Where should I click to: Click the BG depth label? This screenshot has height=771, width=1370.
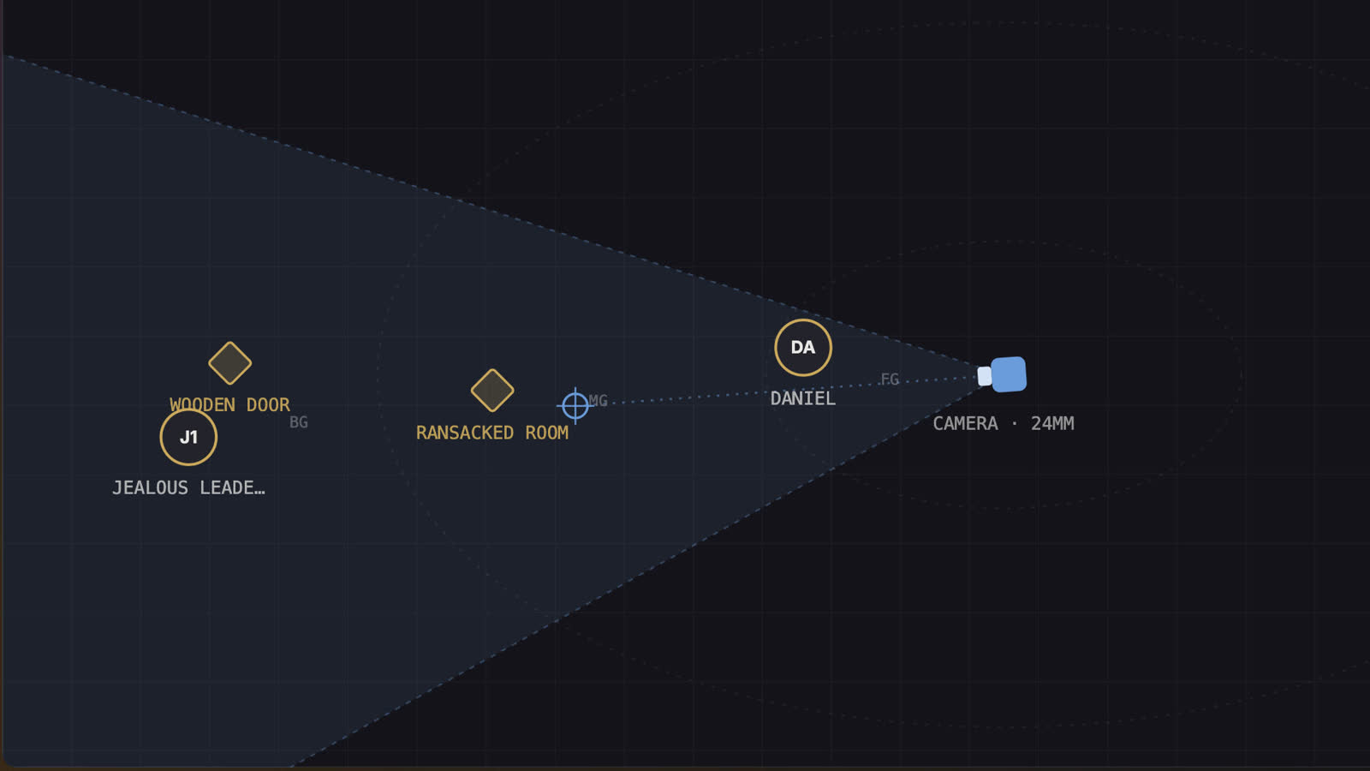click(x=298, y=422)
